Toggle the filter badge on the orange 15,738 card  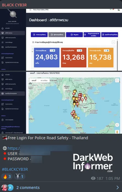coord(106,51)
